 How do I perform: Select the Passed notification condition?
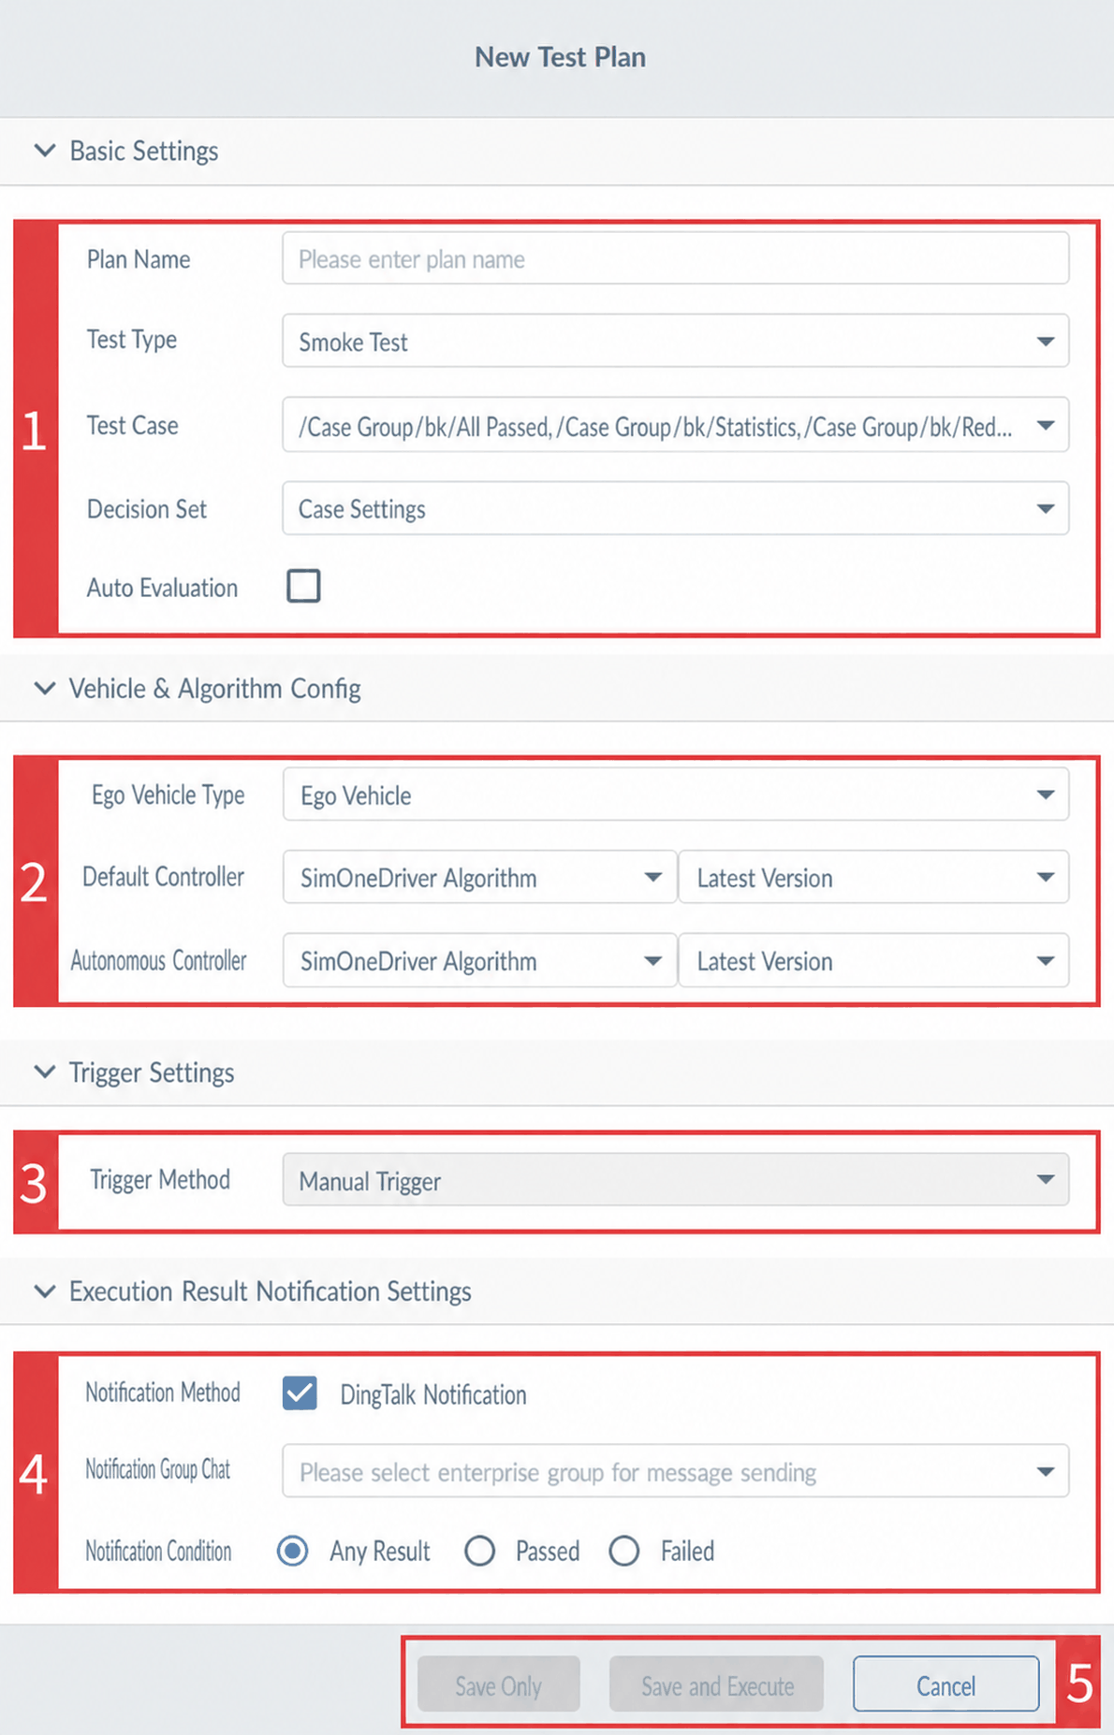479,1552
